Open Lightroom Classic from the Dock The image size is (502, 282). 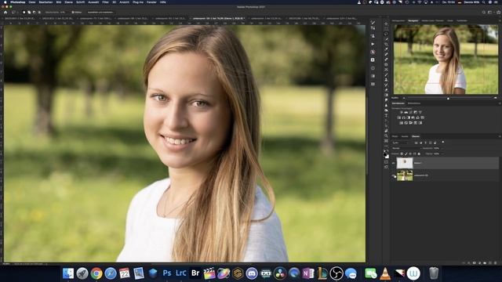click(181, 273)
